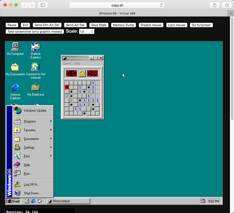Viewport: 234px width, 213px height.
Task: Click the Send Alt-Tab button
Action: pos(75,25)
